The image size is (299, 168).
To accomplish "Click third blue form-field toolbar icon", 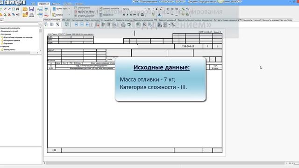I will point(87,25).
